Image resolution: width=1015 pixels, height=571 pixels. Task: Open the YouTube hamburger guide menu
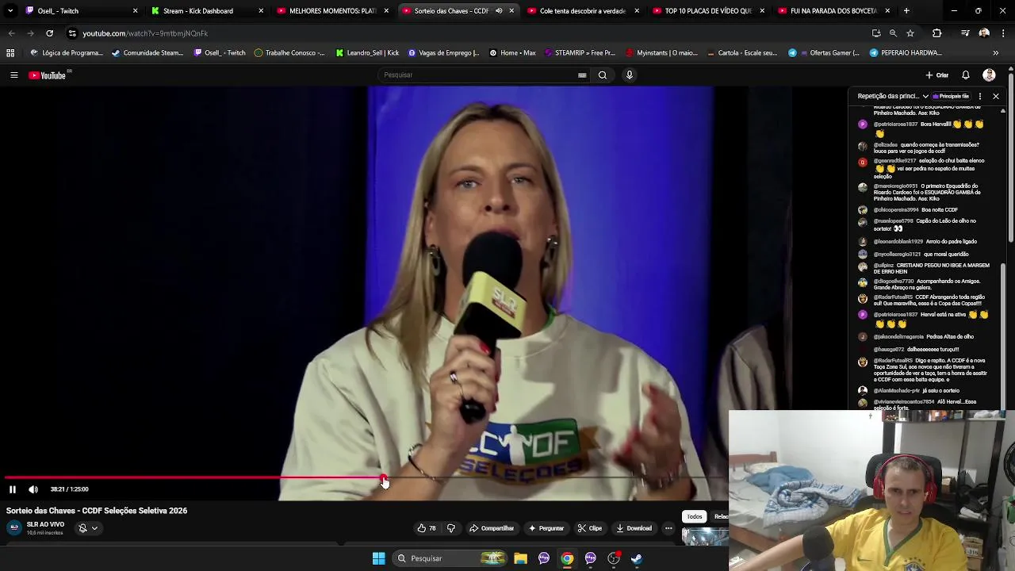click(x=13, y=75)
